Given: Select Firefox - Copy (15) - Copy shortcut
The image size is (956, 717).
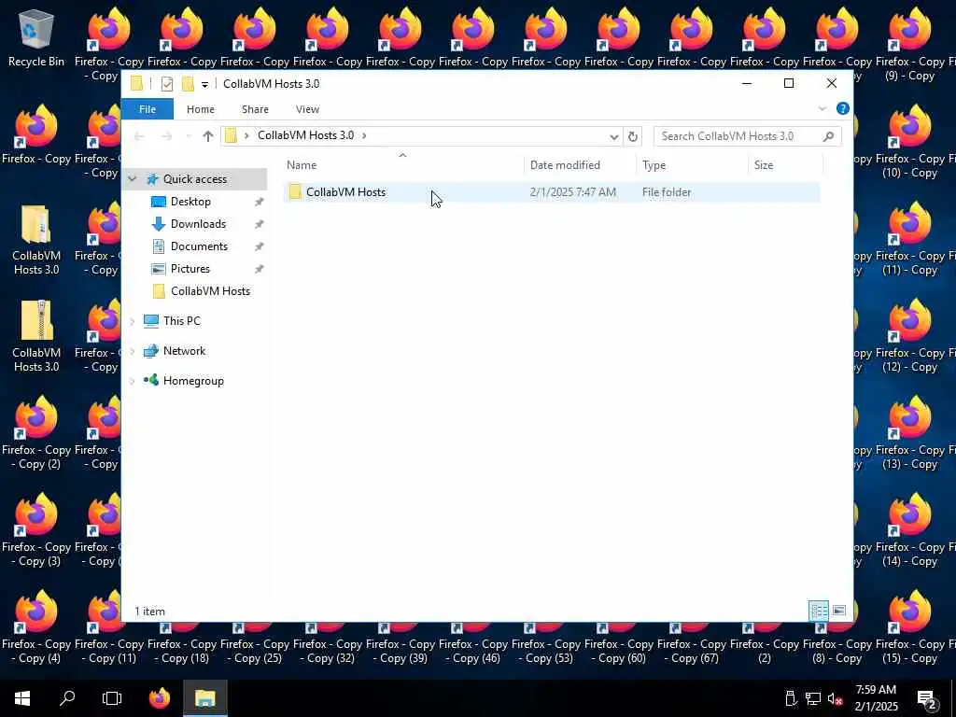Looking at the screenshot, I should pyautogui.click(x=909, y=626).
